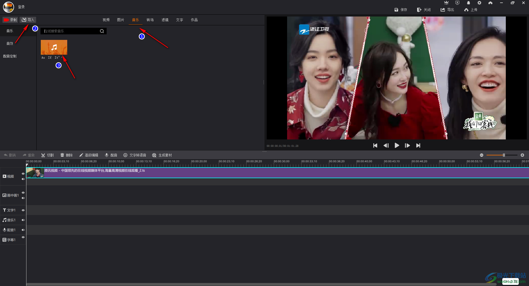This screenshot has width=529, height=286.
Task: Open the settings gear icon
Action: coord(479,3)
